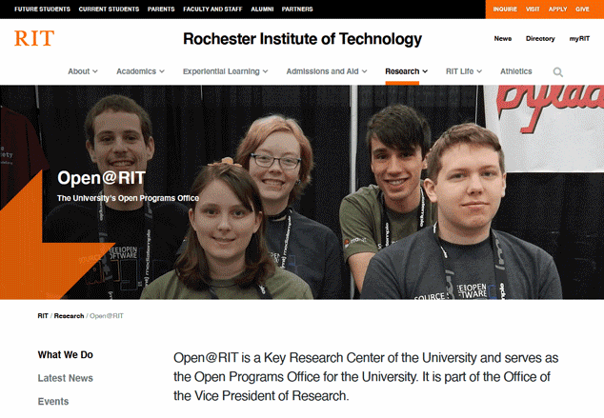604x418 pixels.
Task: Select What We Do sidebar item
Action: click(x=66, y=355)
